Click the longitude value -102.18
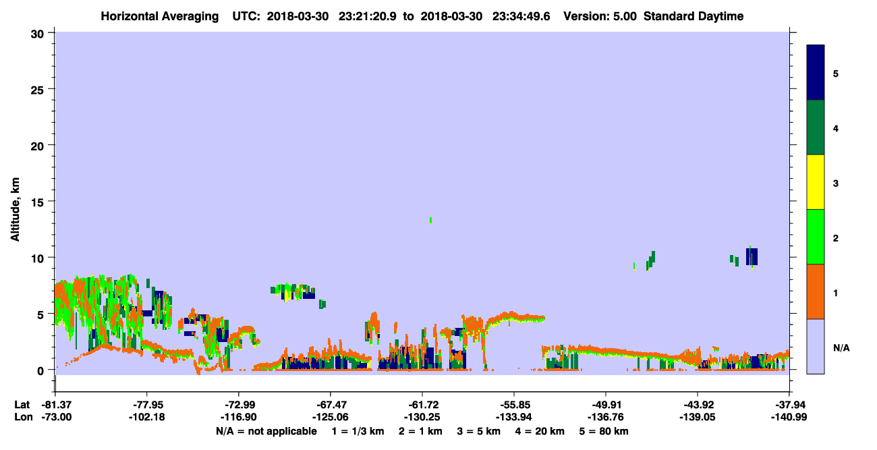877x450 pixels. [146, 417]
